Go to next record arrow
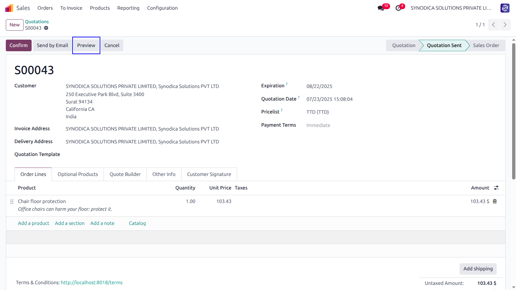 [x=505, y=25]
